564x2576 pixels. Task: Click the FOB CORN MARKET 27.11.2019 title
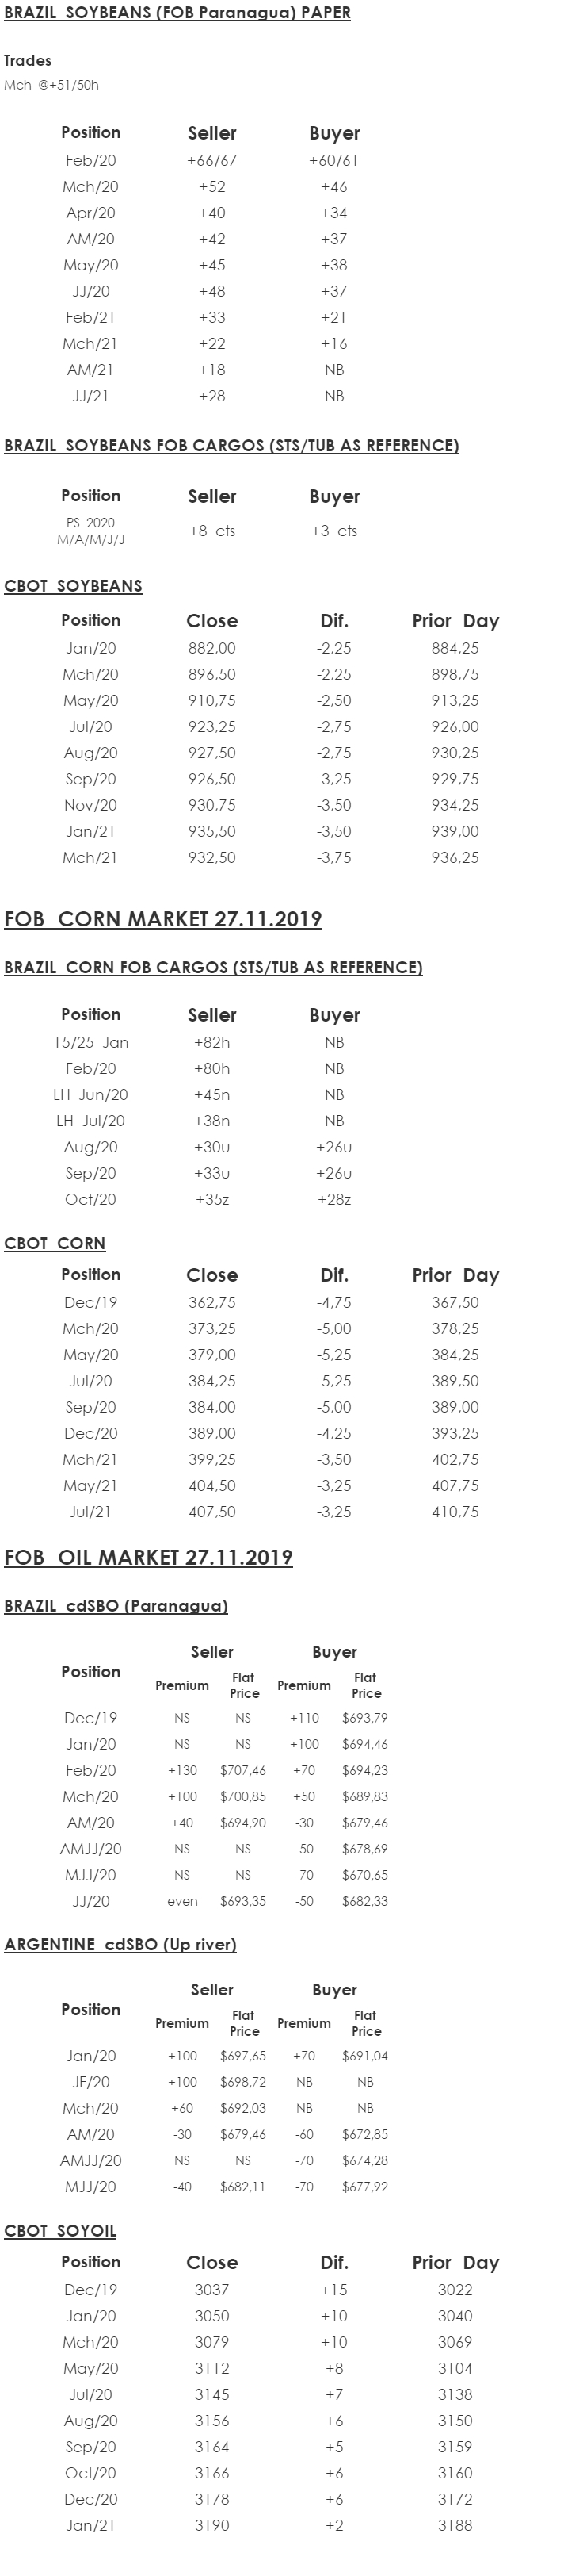[162, 919]
